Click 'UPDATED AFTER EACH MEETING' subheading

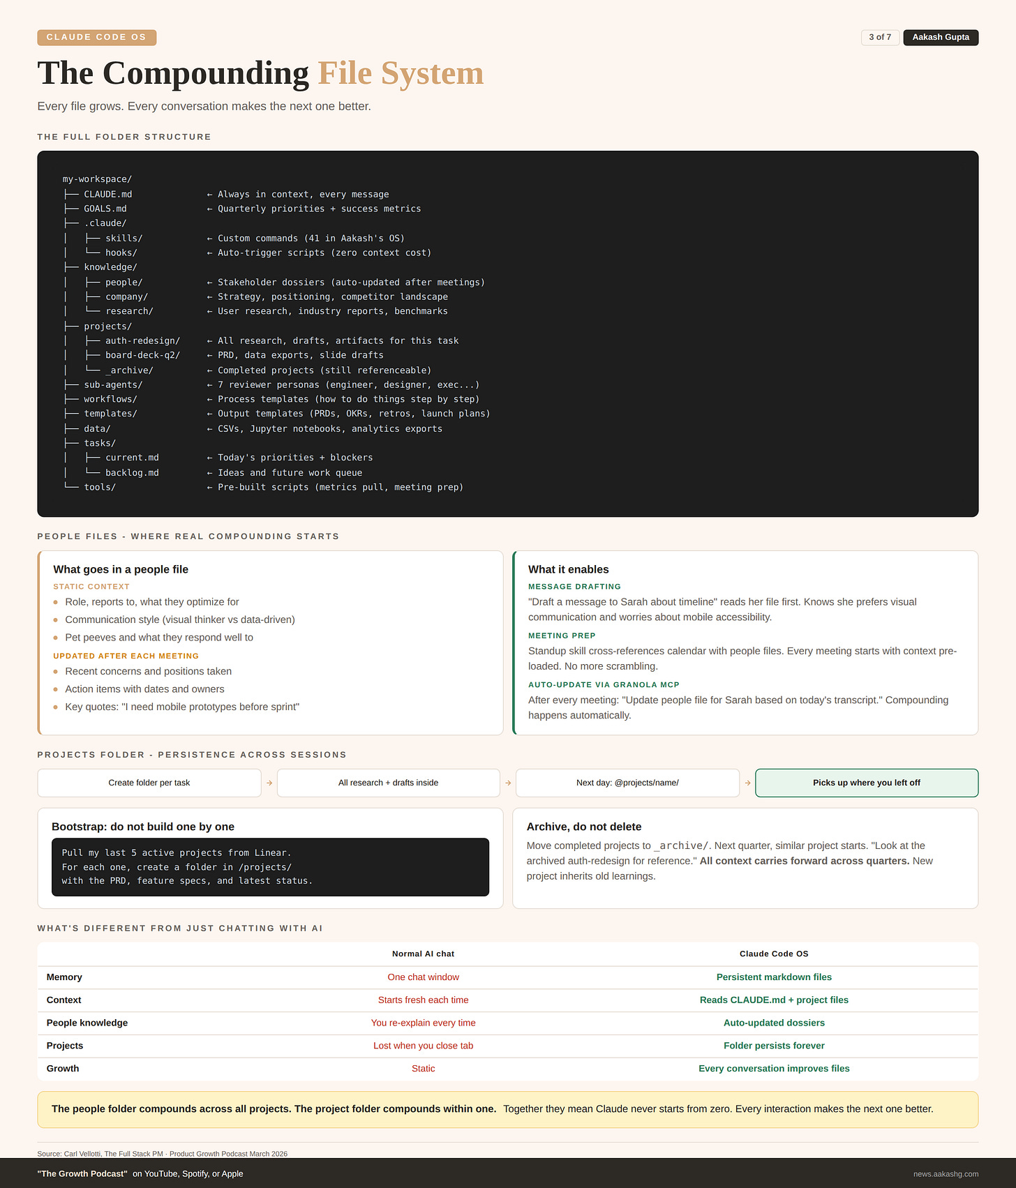(x=126, y=656)
